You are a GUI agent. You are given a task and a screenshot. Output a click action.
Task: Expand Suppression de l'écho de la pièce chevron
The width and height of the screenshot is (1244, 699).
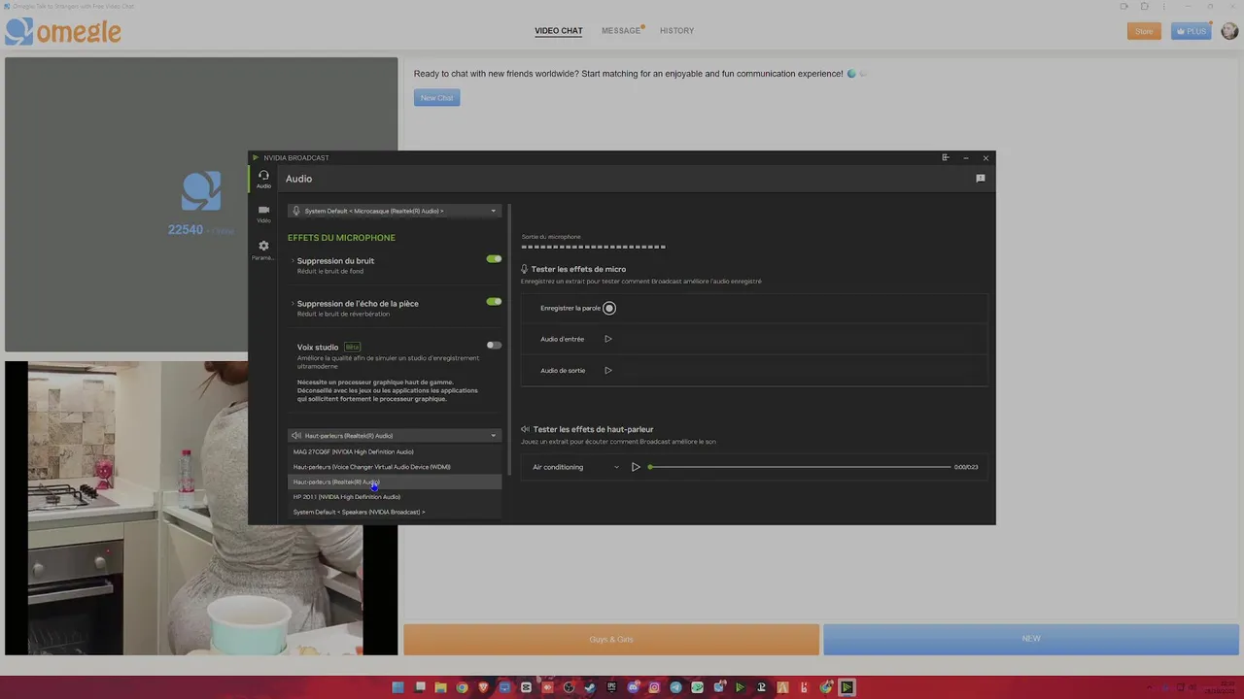(292, 303)
